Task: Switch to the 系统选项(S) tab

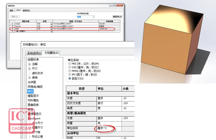Action: coord(34,53)
